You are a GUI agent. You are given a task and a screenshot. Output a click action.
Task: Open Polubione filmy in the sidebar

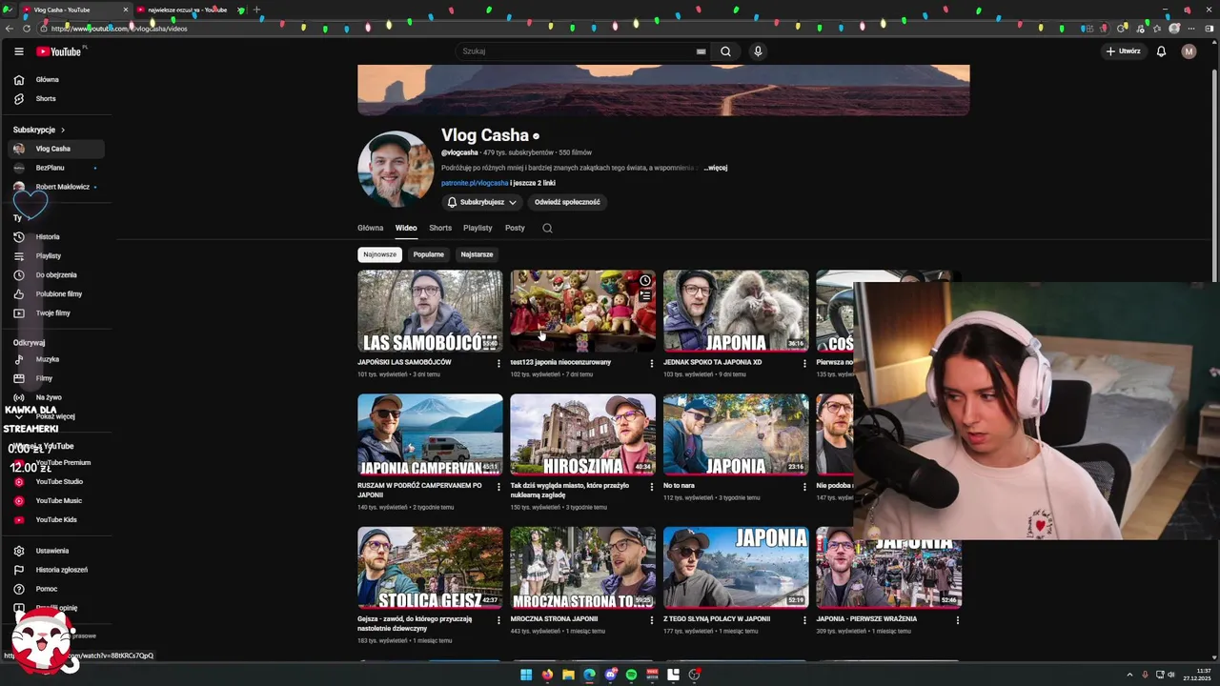click(57, 293)
